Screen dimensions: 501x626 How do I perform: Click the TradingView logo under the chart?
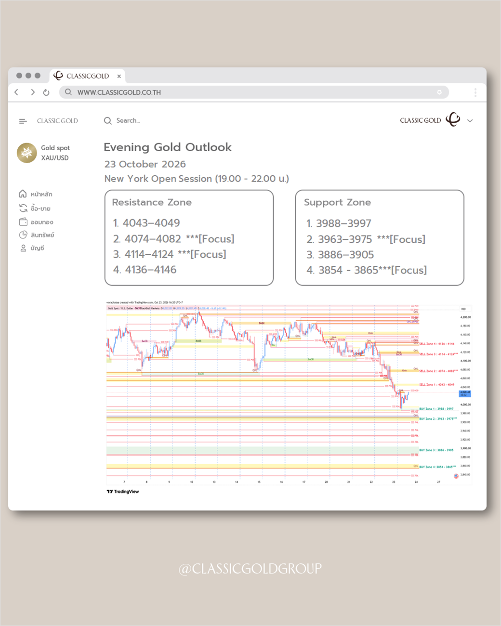click(x=123, y=492)
